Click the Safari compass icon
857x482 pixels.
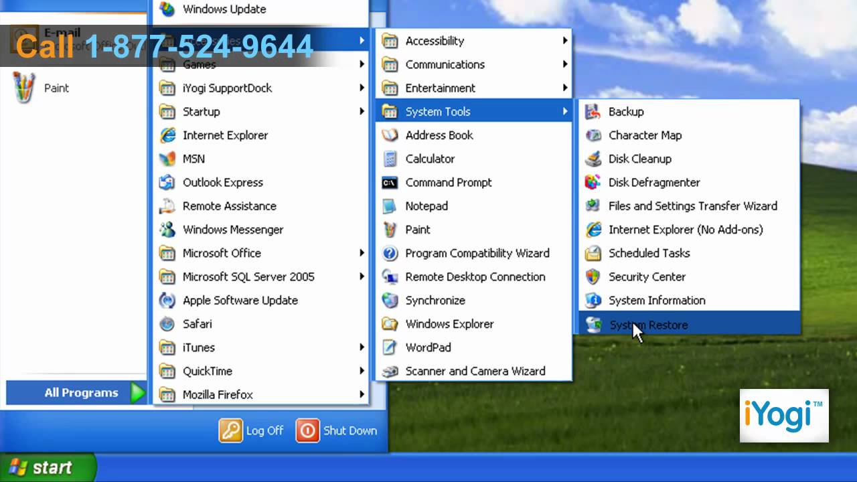(x=167, y=324)
